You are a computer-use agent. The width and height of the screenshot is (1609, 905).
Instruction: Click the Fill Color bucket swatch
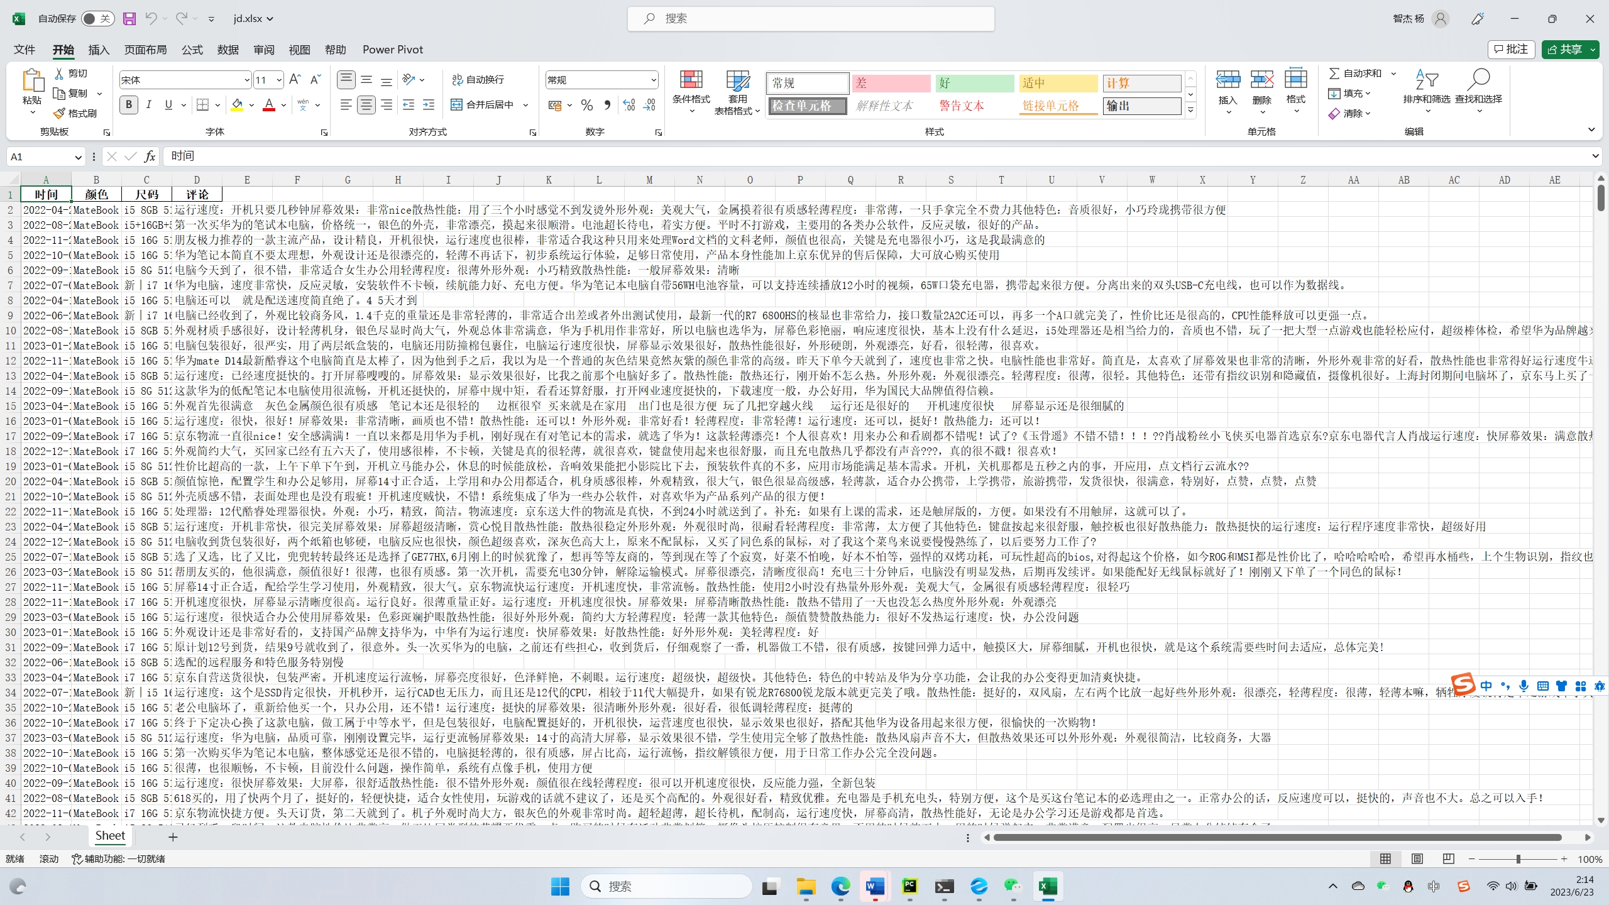click(x=237, y=105)
